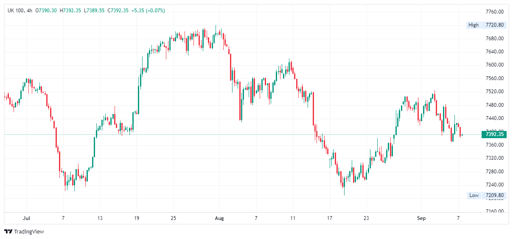Click 7760.00 on the price axis

(494, 11)
